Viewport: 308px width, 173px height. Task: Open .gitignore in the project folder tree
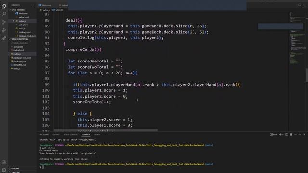[x=18, y=47]
